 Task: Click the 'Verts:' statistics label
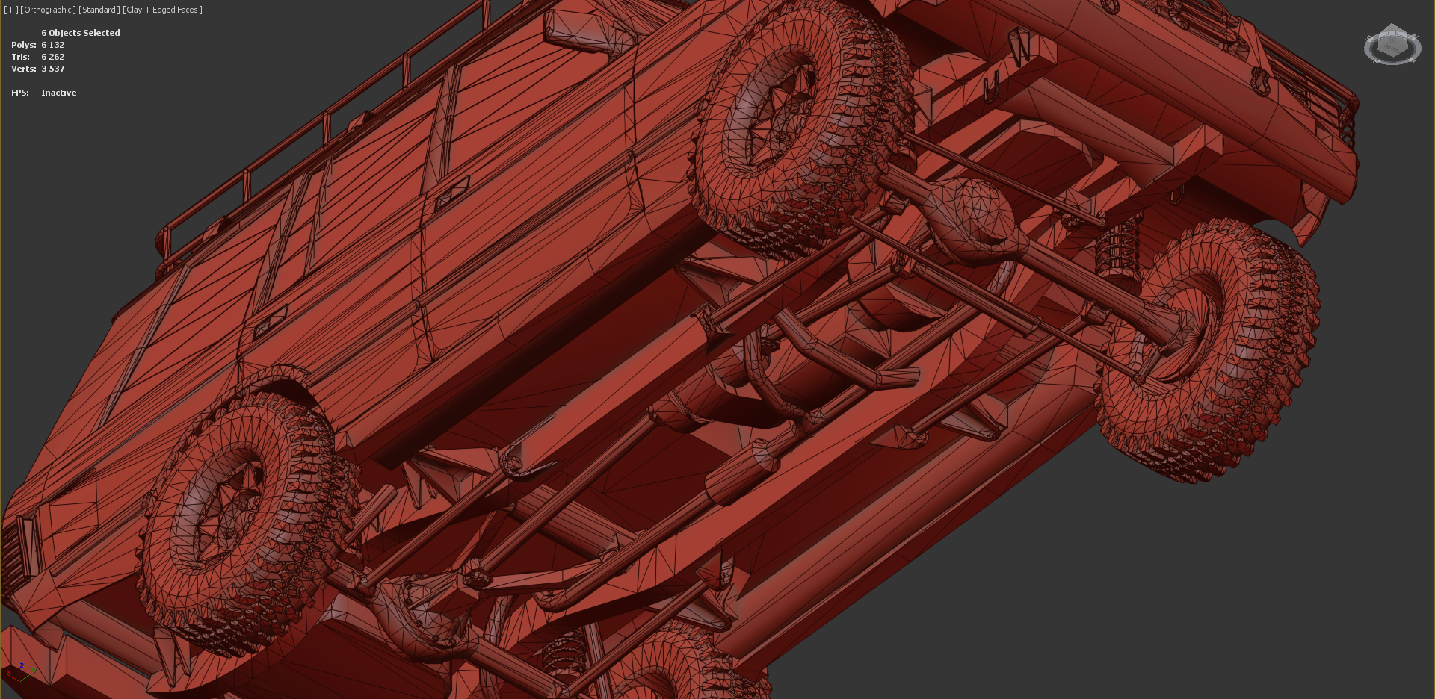point(24,69)
